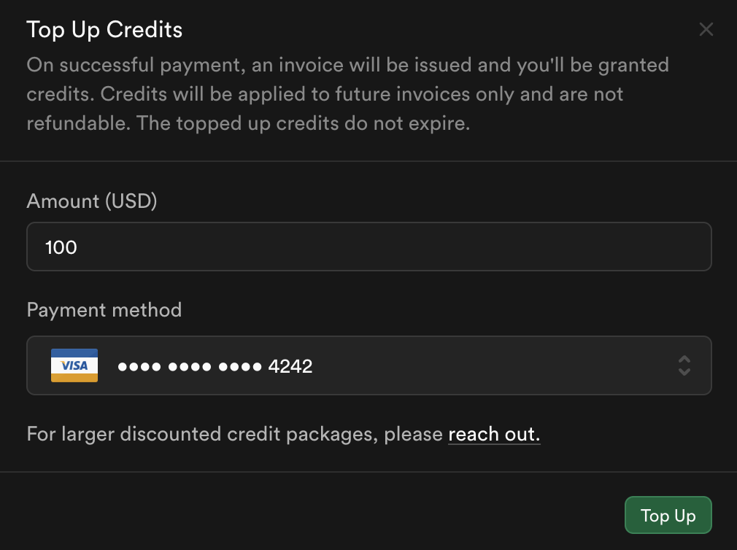Screen dimensions: 737x550
Task: Click the empty right side of the amount field
Action: (x=517, y=247)
